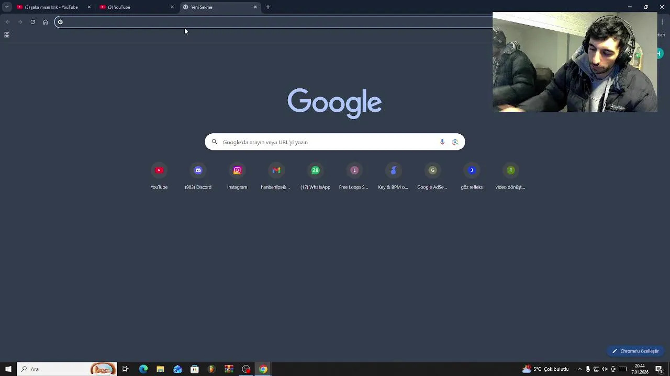Expand the tab search dropdown arrow
This screenshot has height=376, width=670.
point(7,7)
